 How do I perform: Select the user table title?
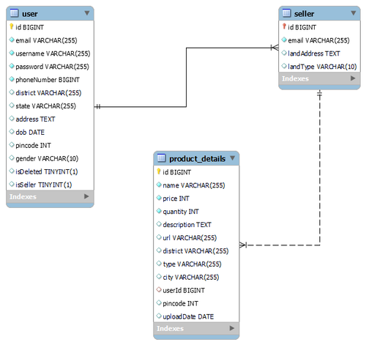pos(30,14)
